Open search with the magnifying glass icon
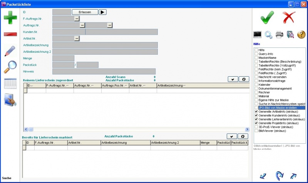 (10, 67)
